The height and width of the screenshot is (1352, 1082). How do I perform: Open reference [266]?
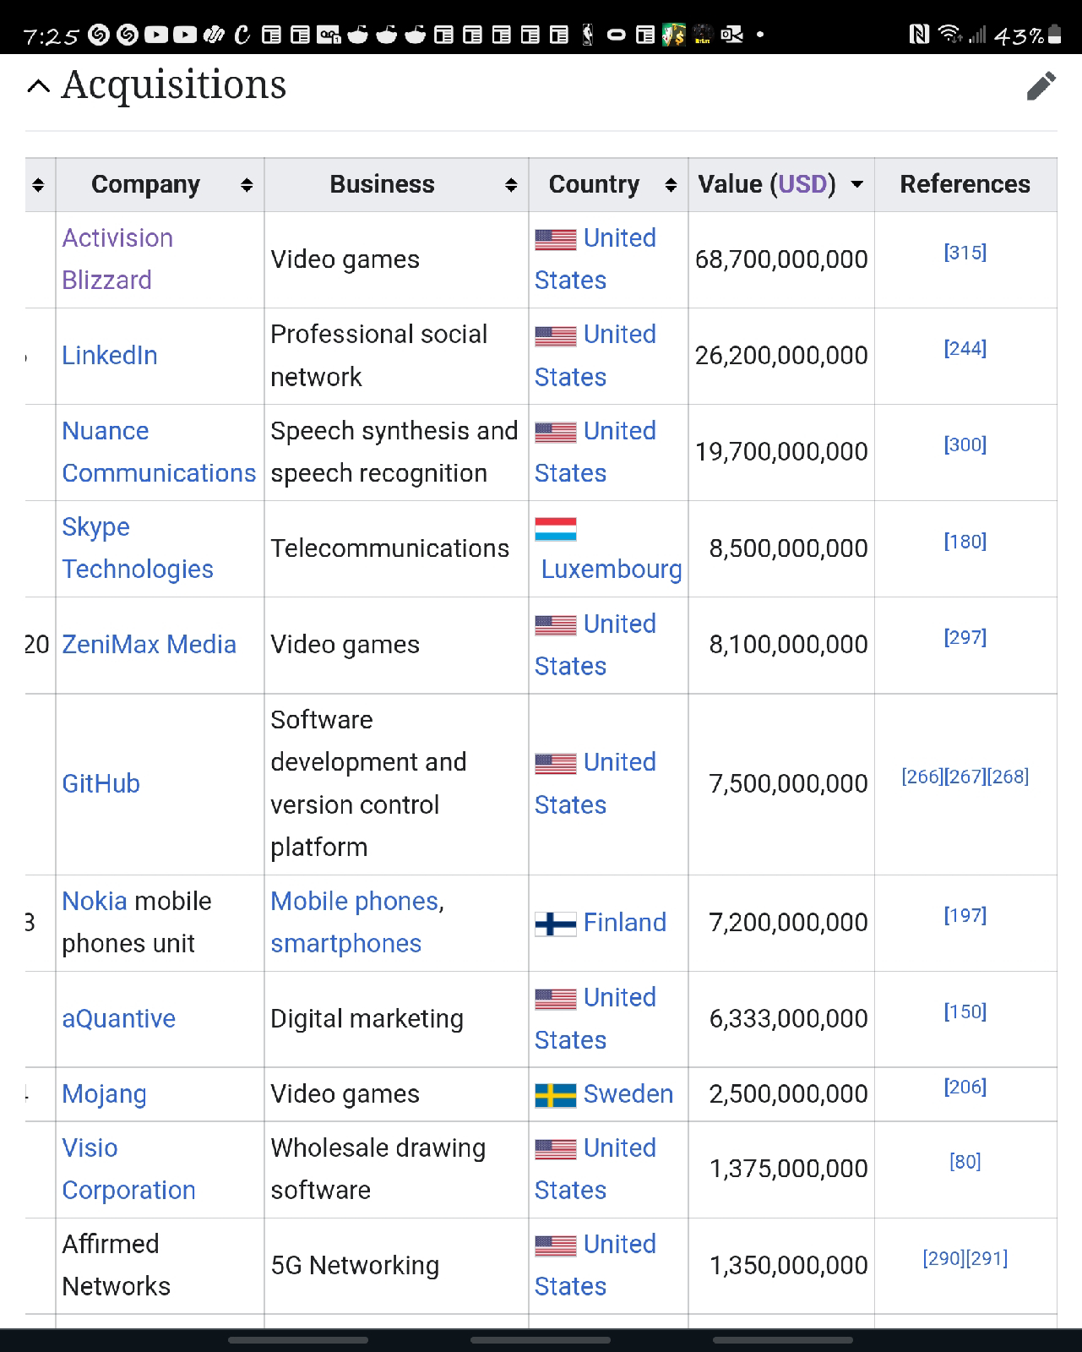point(922,777)
